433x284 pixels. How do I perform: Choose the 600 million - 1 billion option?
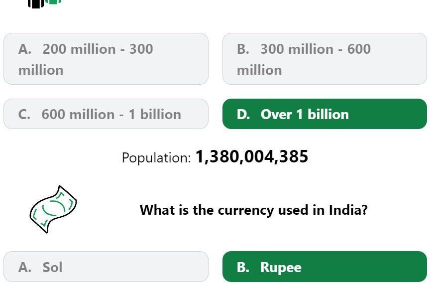[x=106, y=114]
